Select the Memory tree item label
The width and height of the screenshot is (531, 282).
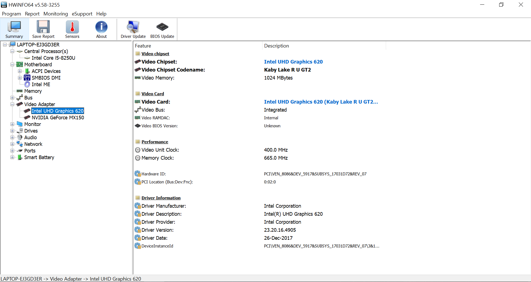tap(33, 91)
